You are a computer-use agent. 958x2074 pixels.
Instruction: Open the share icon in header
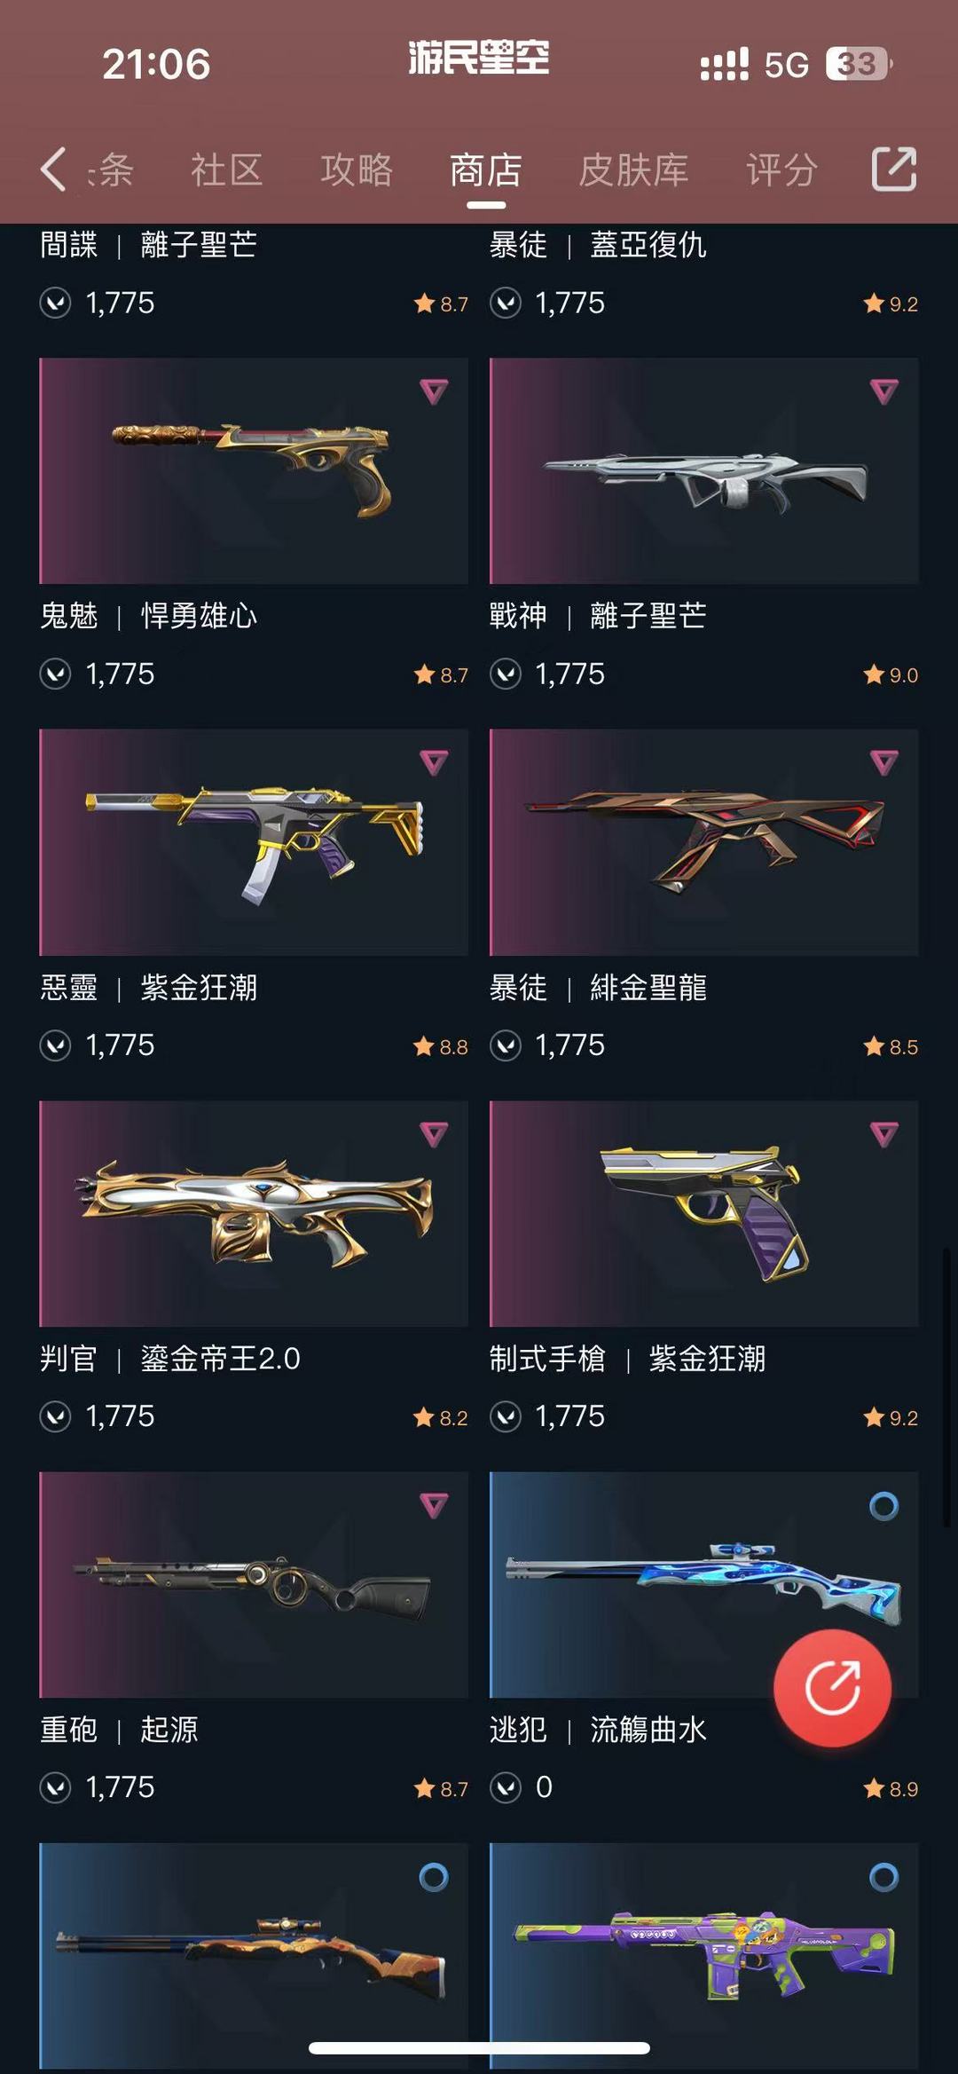(893, 169)
